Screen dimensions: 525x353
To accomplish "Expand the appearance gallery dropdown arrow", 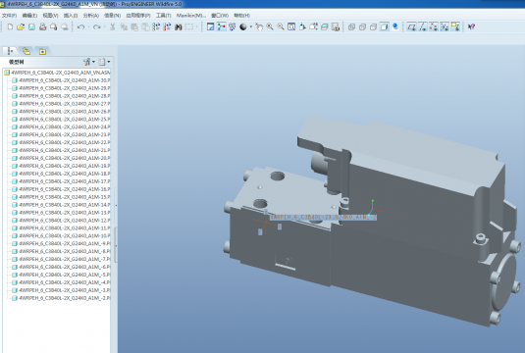I will [251, 26].
